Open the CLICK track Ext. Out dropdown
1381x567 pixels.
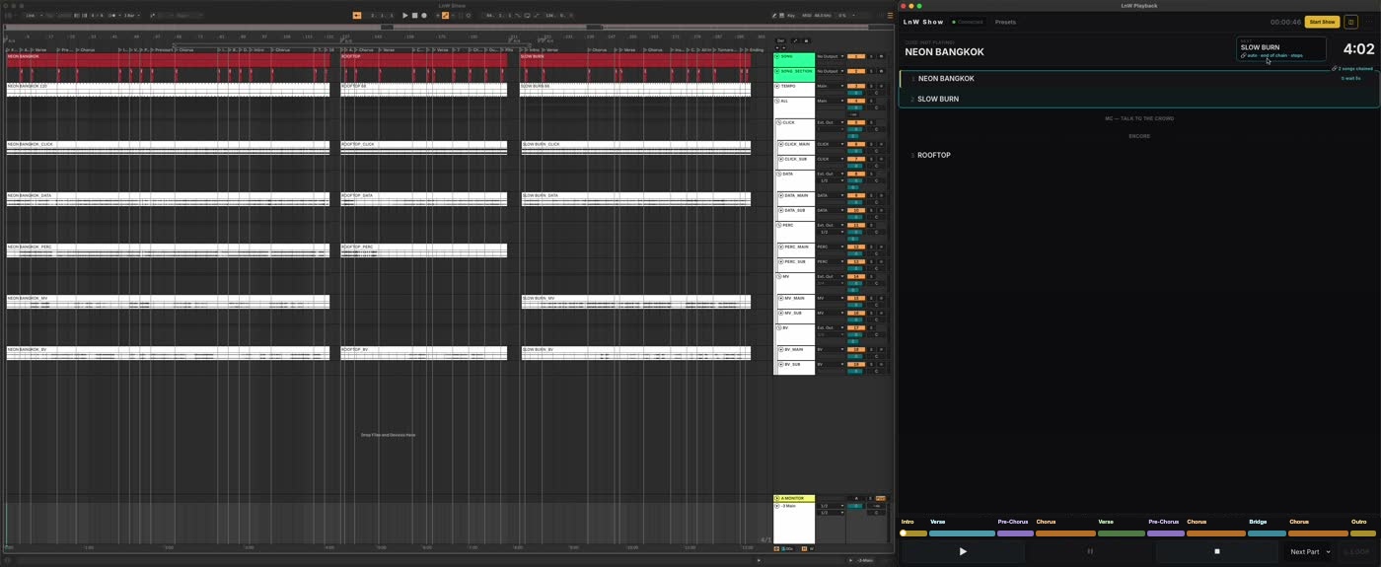tap(830, 122)
